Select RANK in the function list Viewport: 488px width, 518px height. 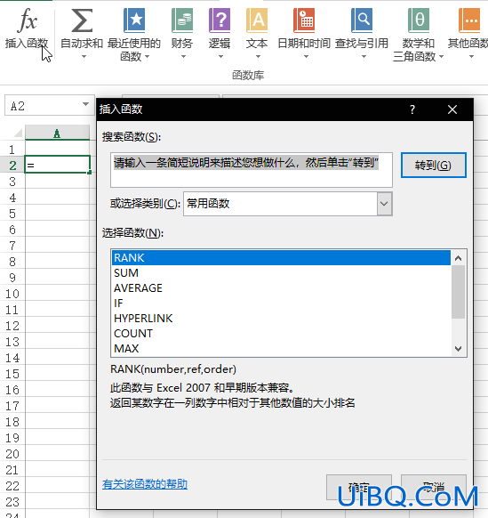pyautogui.click(x=281, y=258)
